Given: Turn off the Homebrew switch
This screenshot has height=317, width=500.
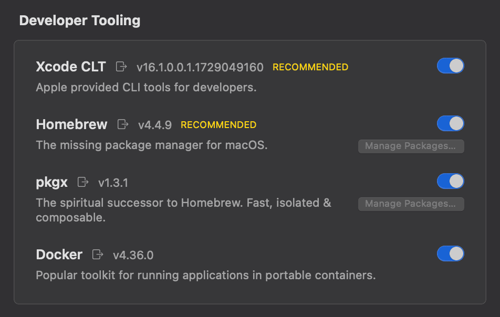Looking at the screenshot, I should click(450, 124).
